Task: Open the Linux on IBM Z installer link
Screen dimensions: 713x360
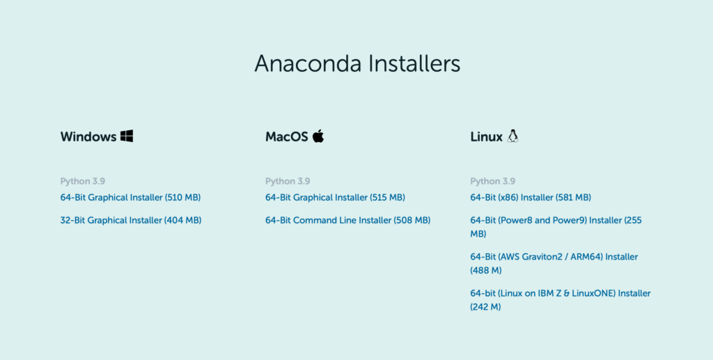Action: (561, 299)
